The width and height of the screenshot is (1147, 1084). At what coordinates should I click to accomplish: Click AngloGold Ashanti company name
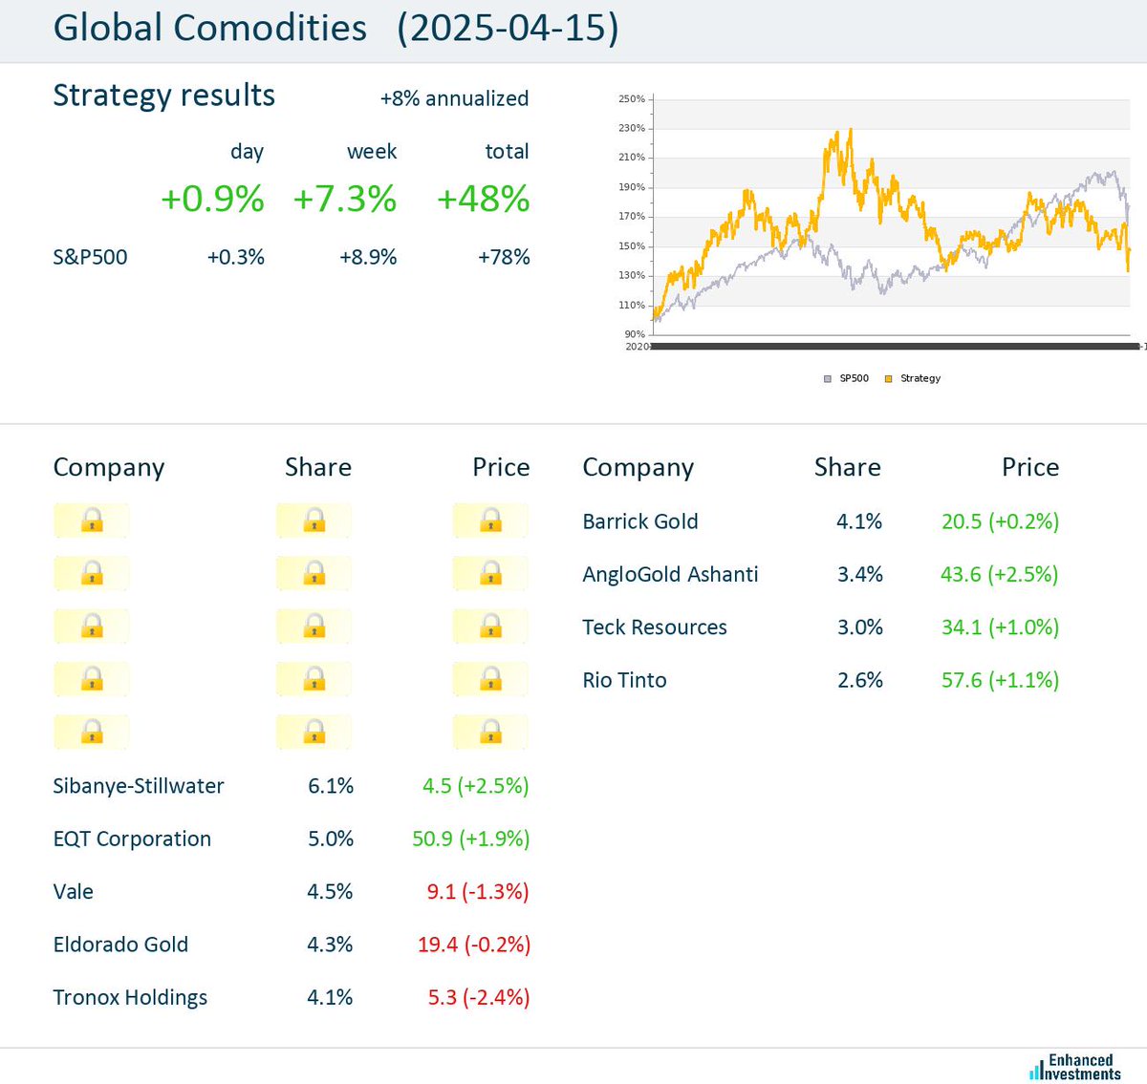pyautogui.click(x=670, y=574)
